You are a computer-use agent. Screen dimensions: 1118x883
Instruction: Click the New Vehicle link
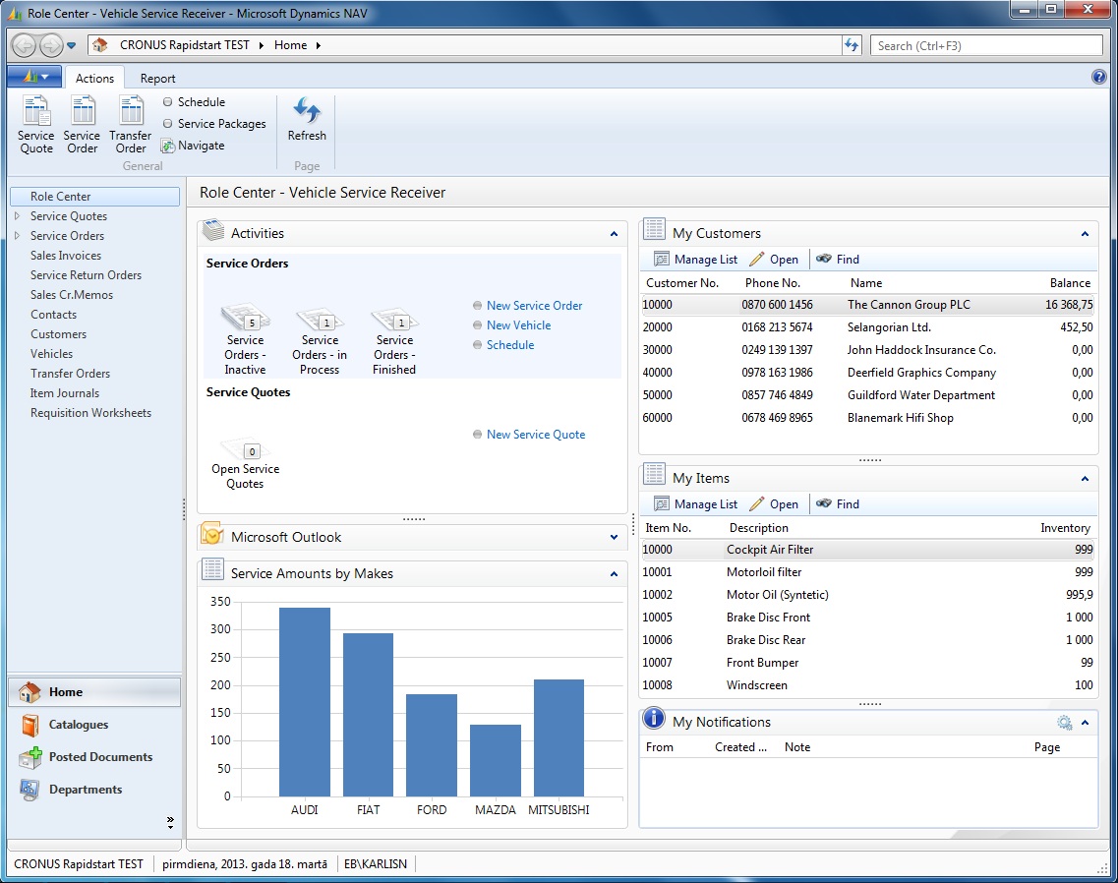click(518, 325)
